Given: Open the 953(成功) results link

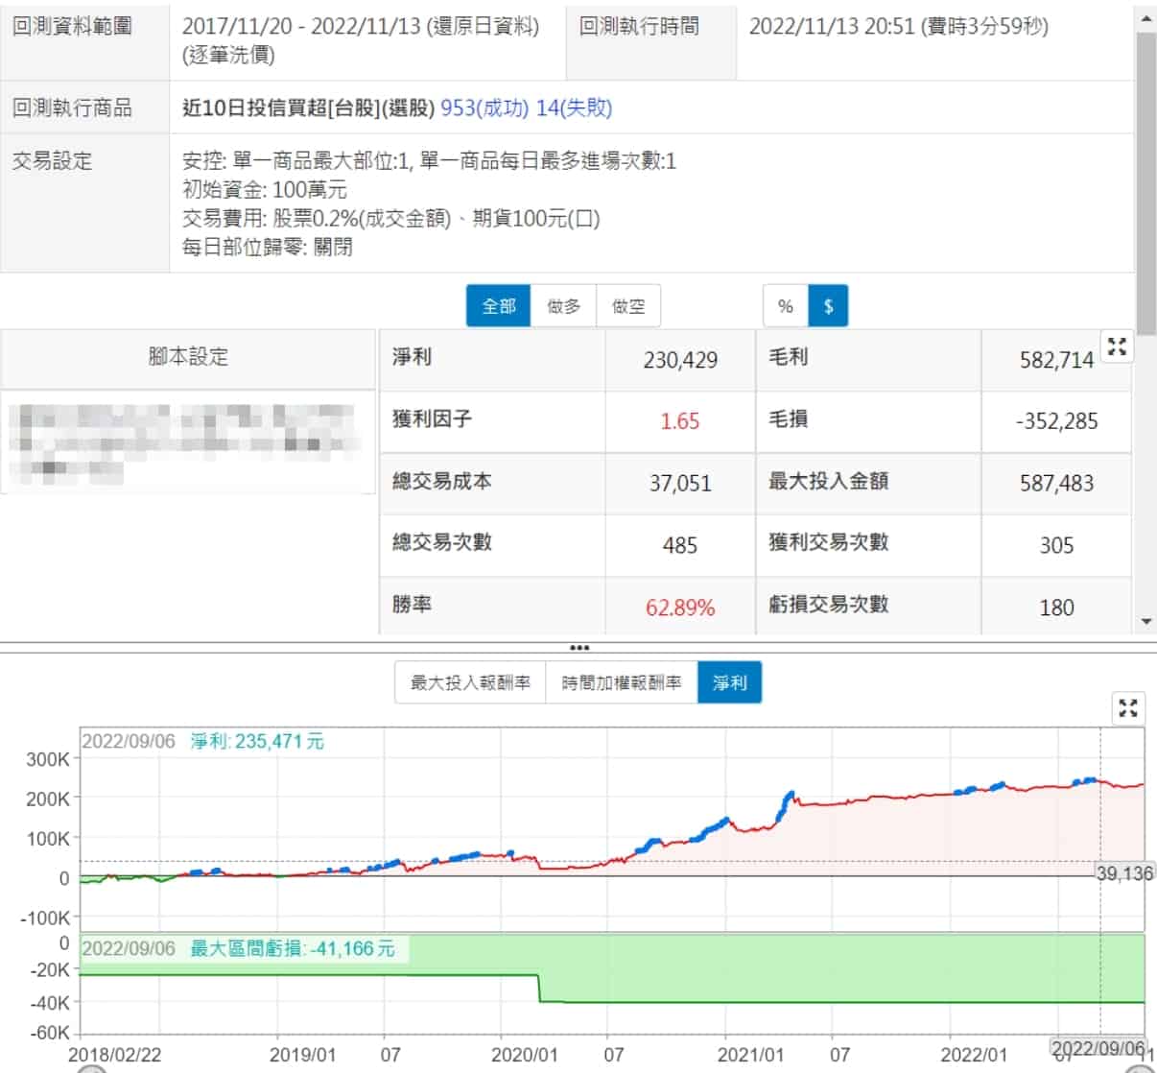Looking at the screenshot, I should click(484, 107).
